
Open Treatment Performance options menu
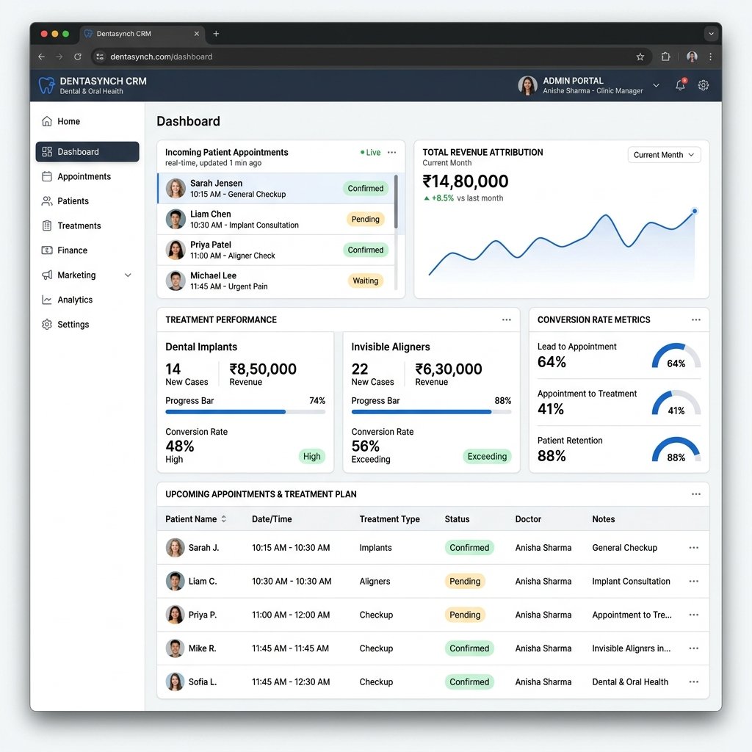tap(507, 320)
